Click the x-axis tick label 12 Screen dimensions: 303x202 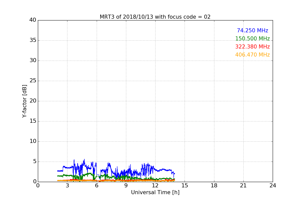pyautogui.click(x=155, y=186)
